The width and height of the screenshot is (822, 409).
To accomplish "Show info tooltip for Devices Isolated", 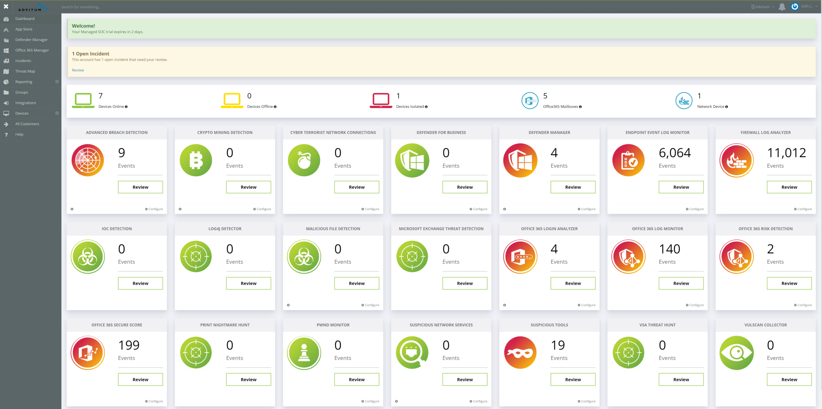I will pos(426,107).
